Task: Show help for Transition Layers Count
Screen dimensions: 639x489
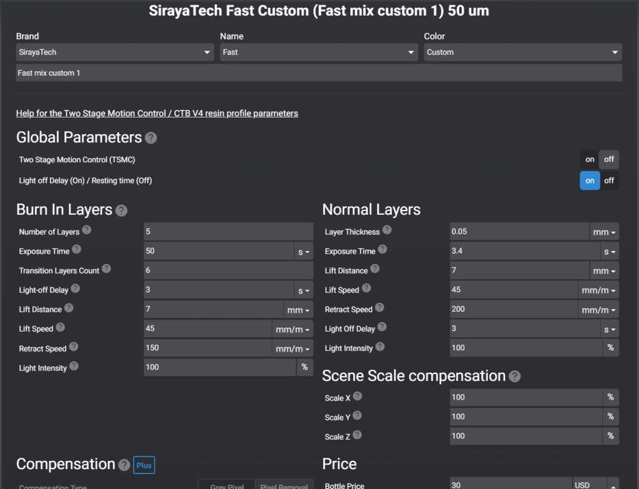Action: (106, 269)
